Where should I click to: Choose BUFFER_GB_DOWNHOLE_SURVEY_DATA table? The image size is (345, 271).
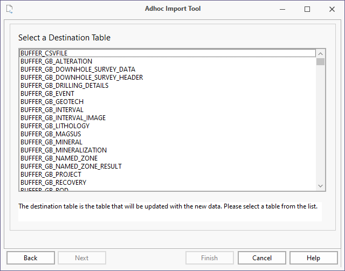[78, 70]
